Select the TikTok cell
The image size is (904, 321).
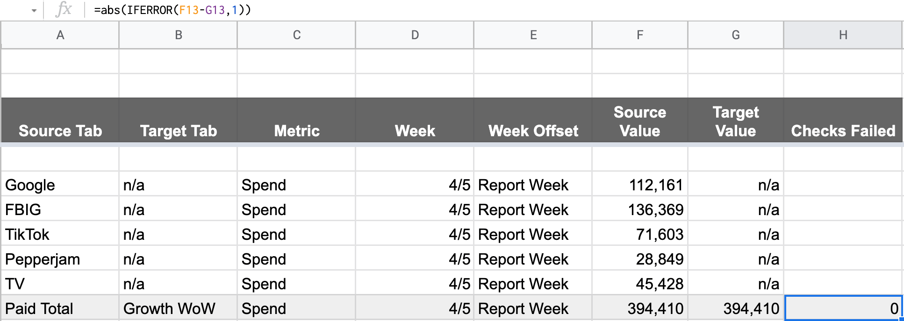(x=60, y=234)
